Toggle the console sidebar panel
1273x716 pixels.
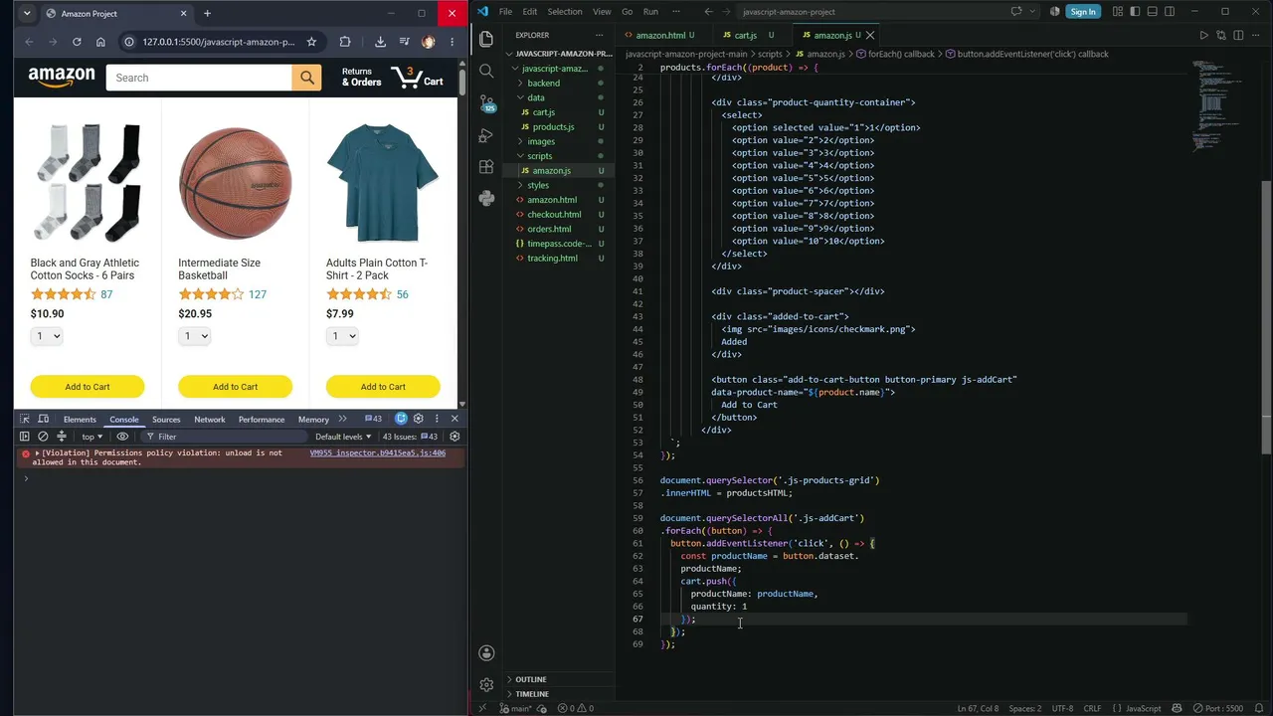(25, 437)
